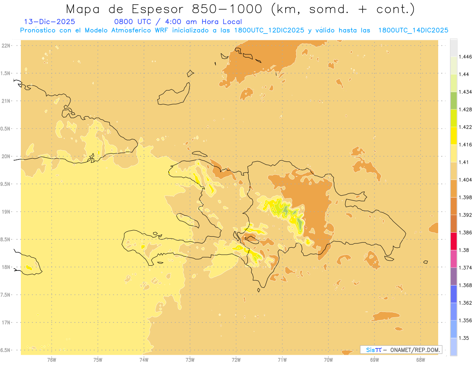Select the bright yellow swatch between 1.416 and 1.422

[454, 135]
